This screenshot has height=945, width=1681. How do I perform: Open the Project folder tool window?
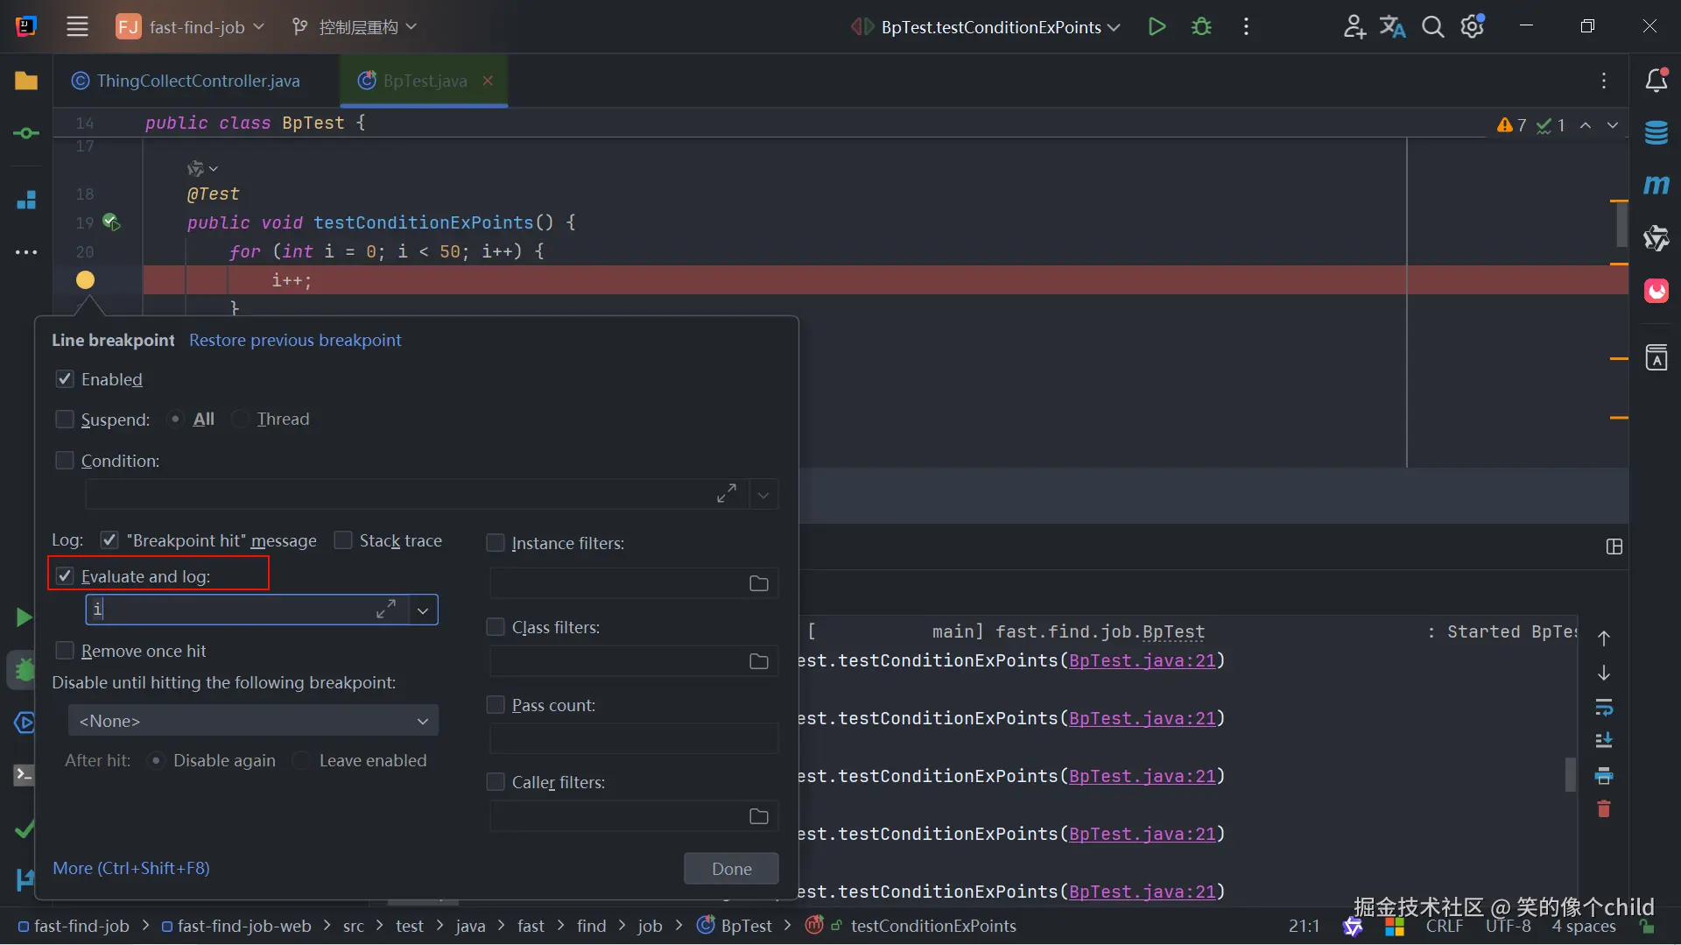click(26, 81)
